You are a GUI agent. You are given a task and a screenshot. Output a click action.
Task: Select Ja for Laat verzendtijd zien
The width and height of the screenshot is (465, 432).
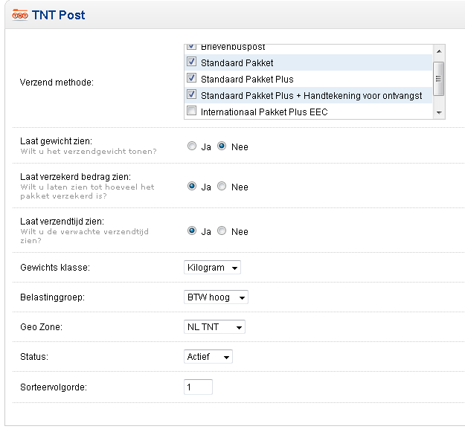click(192, 230)
